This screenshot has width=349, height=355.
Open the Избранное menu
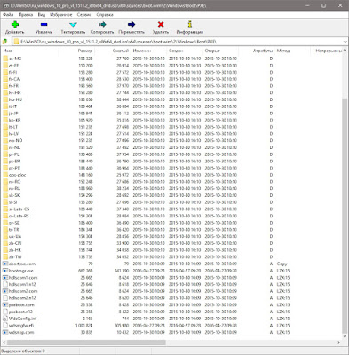pyautogui.click(x=60, y=14)
